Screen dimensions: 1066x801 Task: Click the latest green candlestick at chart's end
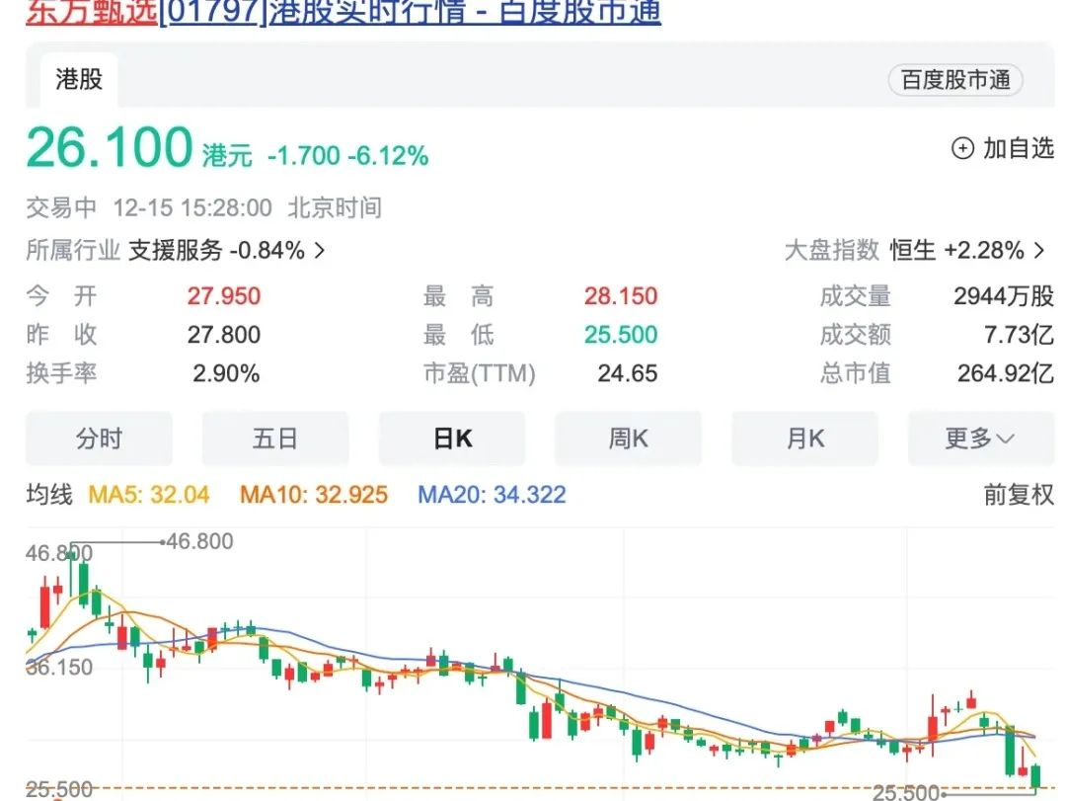(1035, 776)
